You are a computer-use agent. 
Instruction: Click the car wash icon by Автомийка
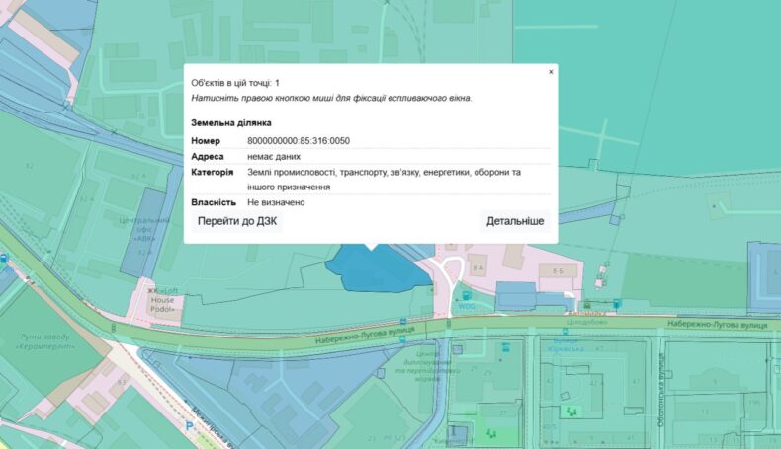point(587,303)
